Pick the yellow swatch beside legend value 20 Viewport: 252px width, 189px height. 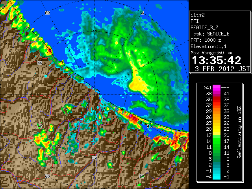click(x=217, y=129)
